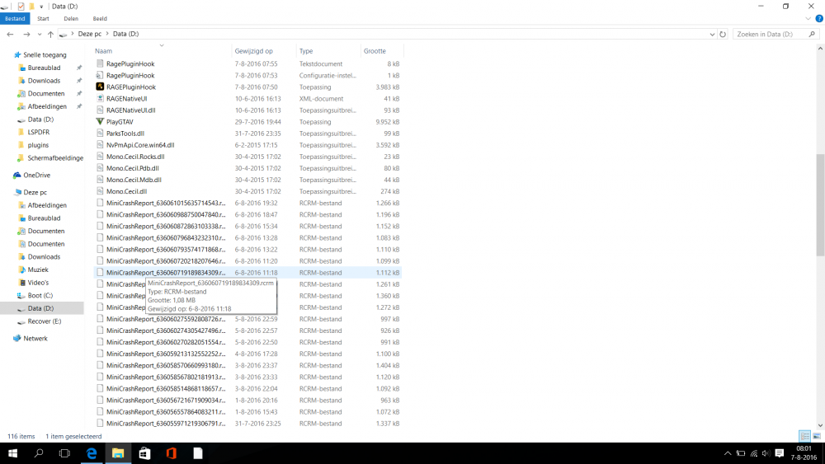This screenshot has width=825, height=464.
Task: Open Video's under Deze pc
Action: click(x=38, y=283)
